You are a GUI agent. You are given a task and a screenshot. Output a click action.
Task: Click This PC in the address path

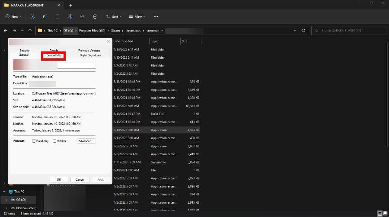click(52, 31)
